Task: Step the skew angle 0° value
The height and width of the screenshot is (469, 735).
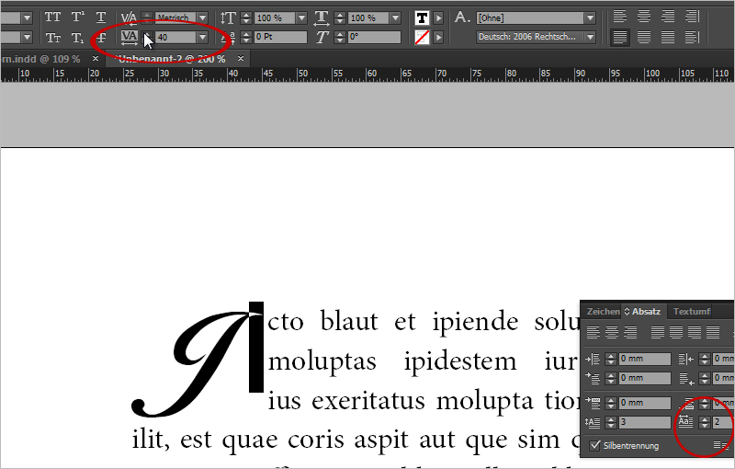Action: click(340, 37)
